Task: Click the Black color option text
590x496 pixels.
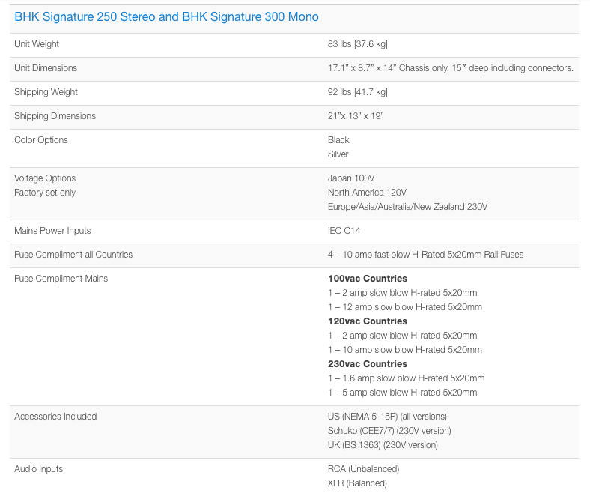Action: click(338, 140)
